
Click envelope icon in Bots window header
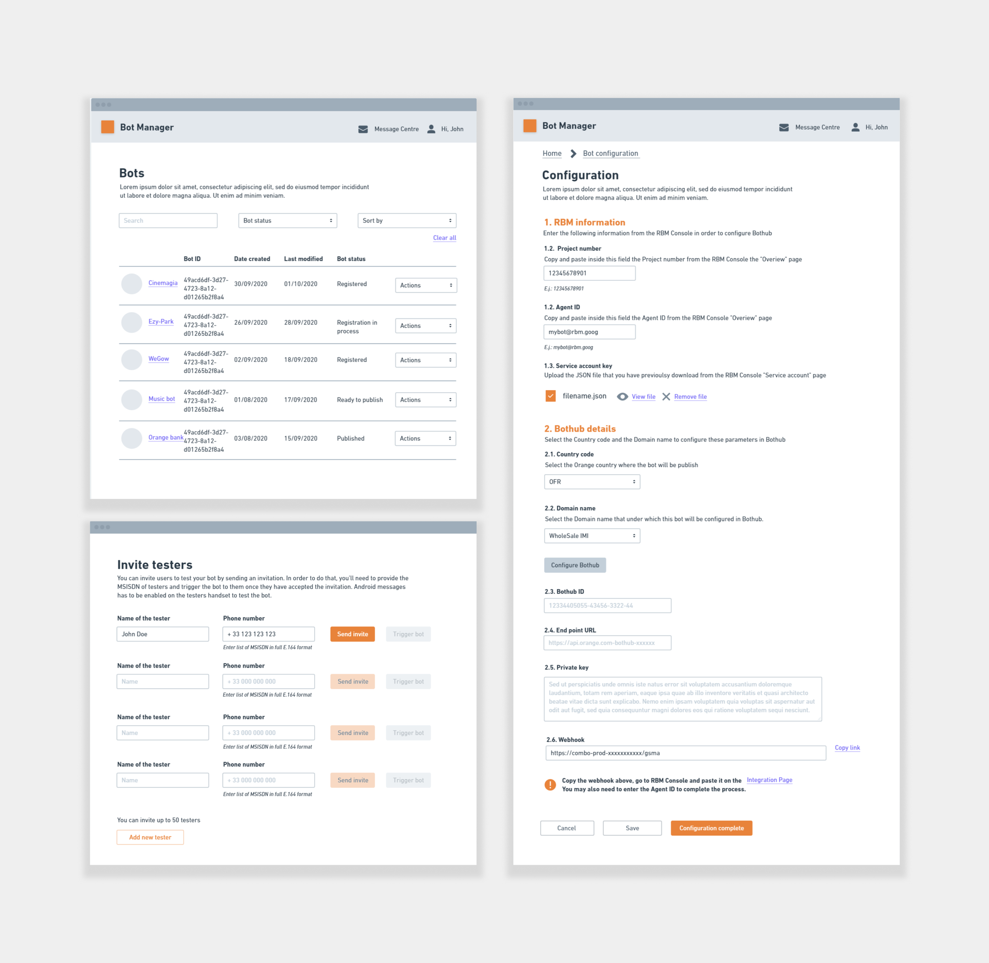(x=362, y=129)
